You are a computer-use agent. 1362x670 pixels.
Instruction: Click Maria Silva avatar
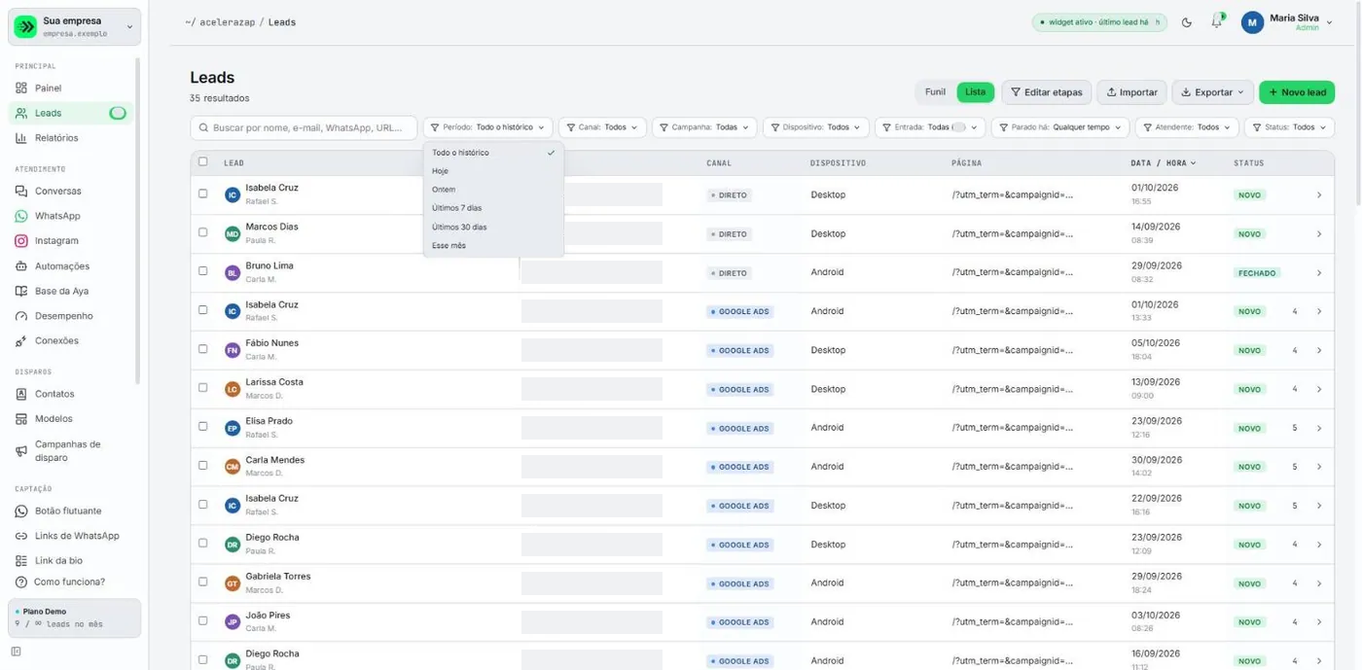click(1253, 22)
